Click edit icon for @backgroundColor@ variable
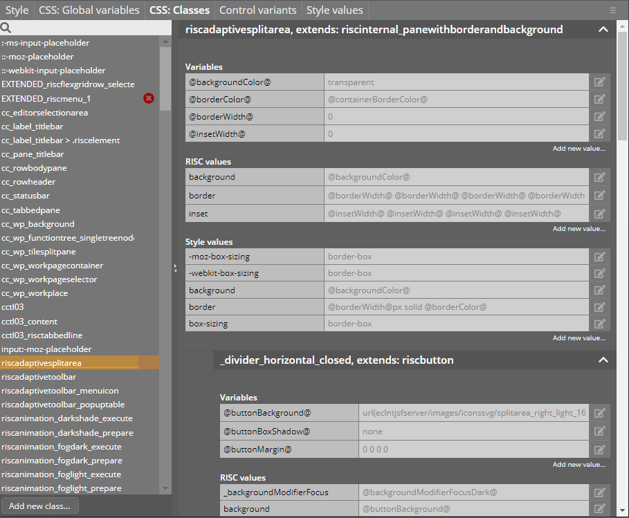 (600, 82)
